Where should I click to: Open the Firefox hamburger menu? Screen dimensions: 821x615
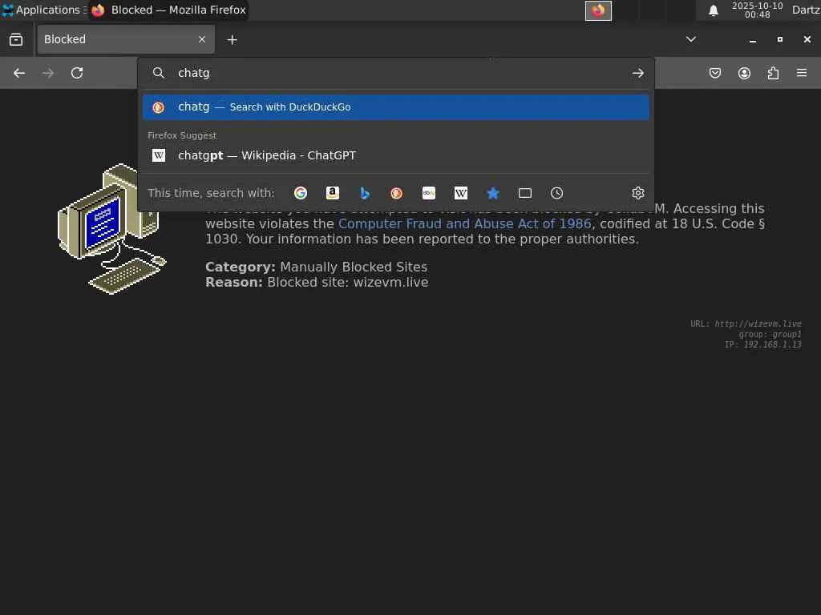[802, 73]
